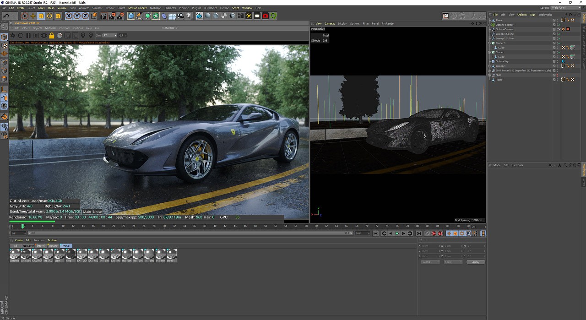This screenshot has width=586, height=320.
Task: Click the record active objects button
Action: [427, 233]
